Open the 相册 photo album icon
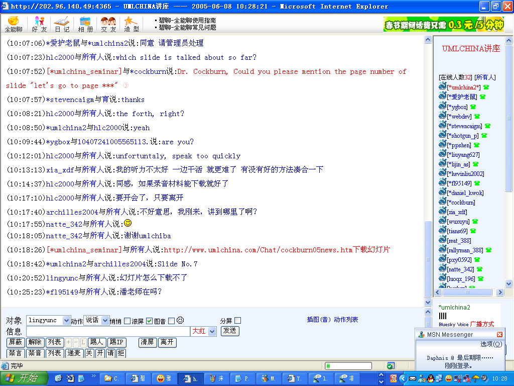Screen dimensions: 514x386 pos(85,25)
